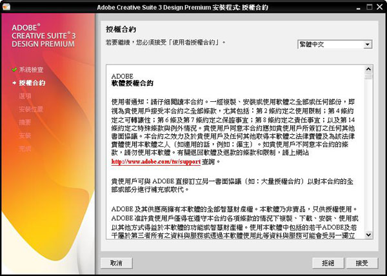Screen dimensions: 387x276
Task: Click the ADOBE line above license heading
Action: pyautogui.click(x=122, y=76)
